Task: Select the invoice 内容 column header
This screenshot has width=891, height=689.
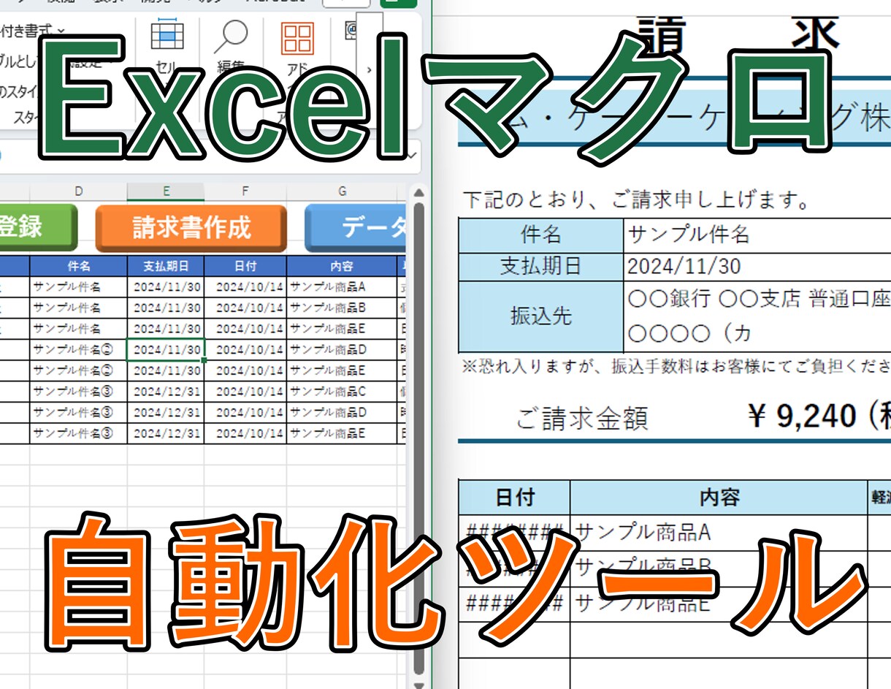Action: click(x=719, y=497)
